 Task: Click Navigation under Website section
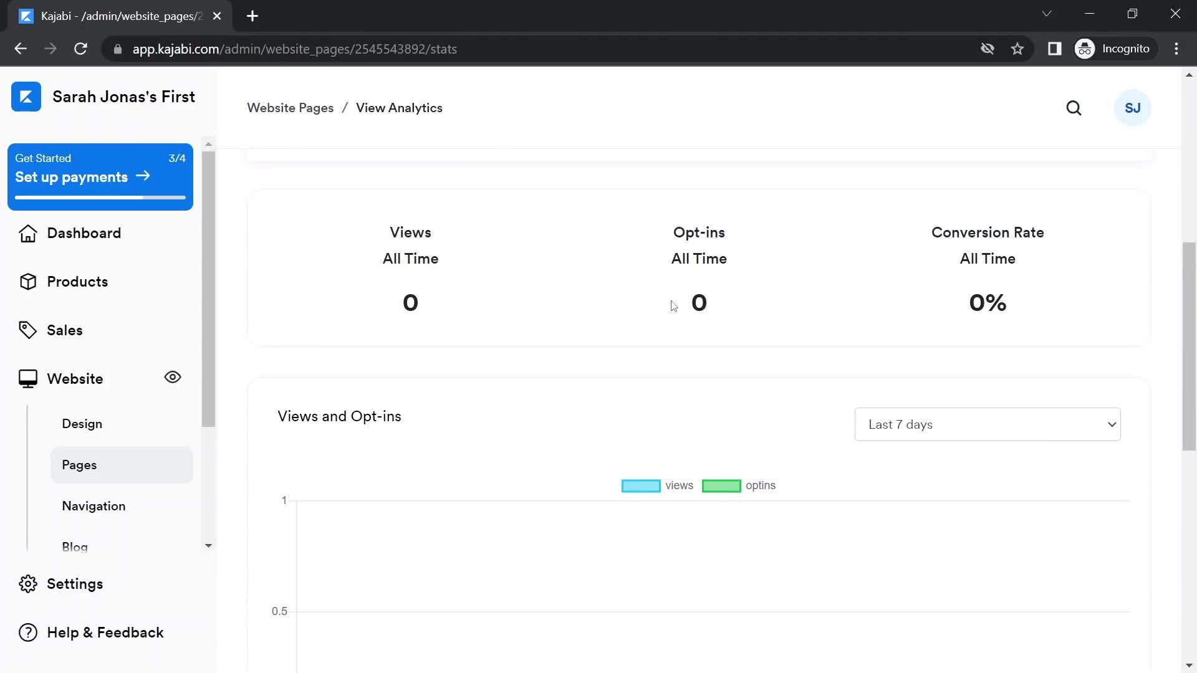[94, 505]
